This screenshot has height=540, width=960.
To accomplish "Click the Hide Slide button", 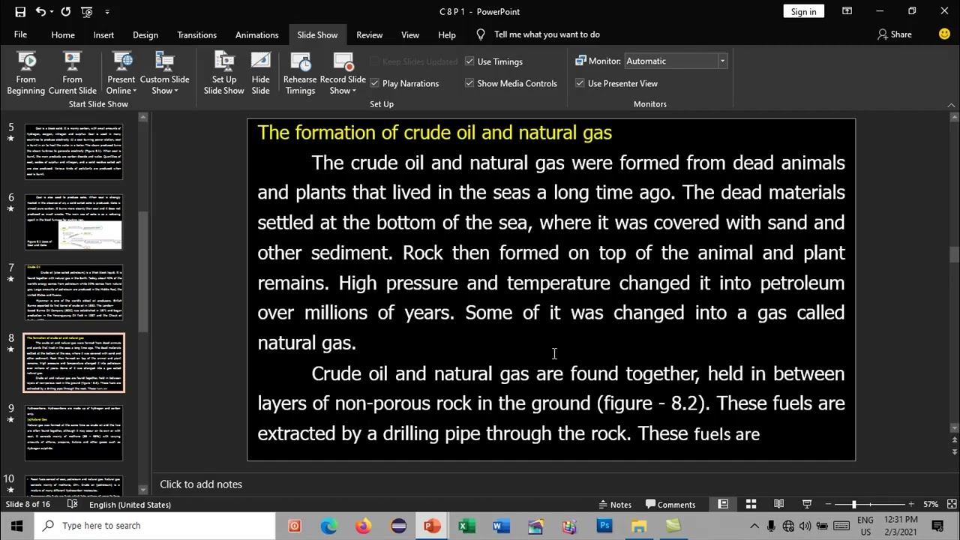I will (x=260, y=73).
